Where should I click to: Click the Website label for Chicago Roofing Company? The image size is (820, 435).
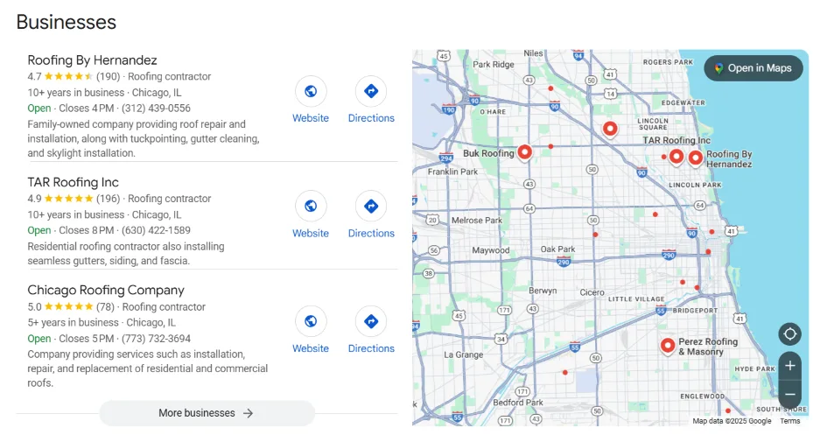[x=311, y=348]
